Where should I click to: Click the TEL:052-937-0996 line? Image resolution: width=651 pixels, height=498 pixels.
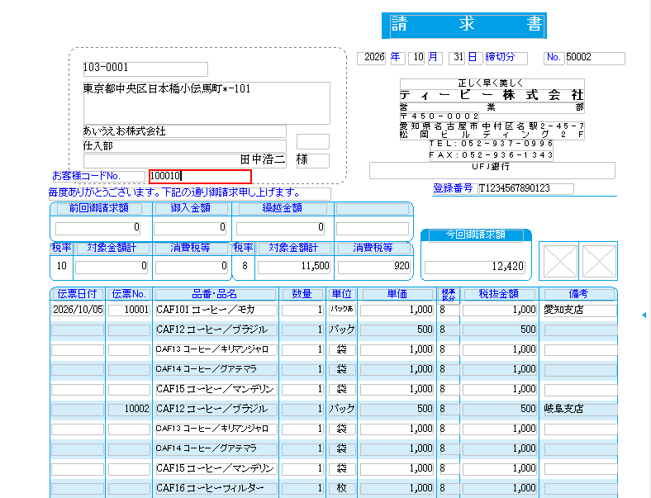pyautogui.click(x=492, y=144)
